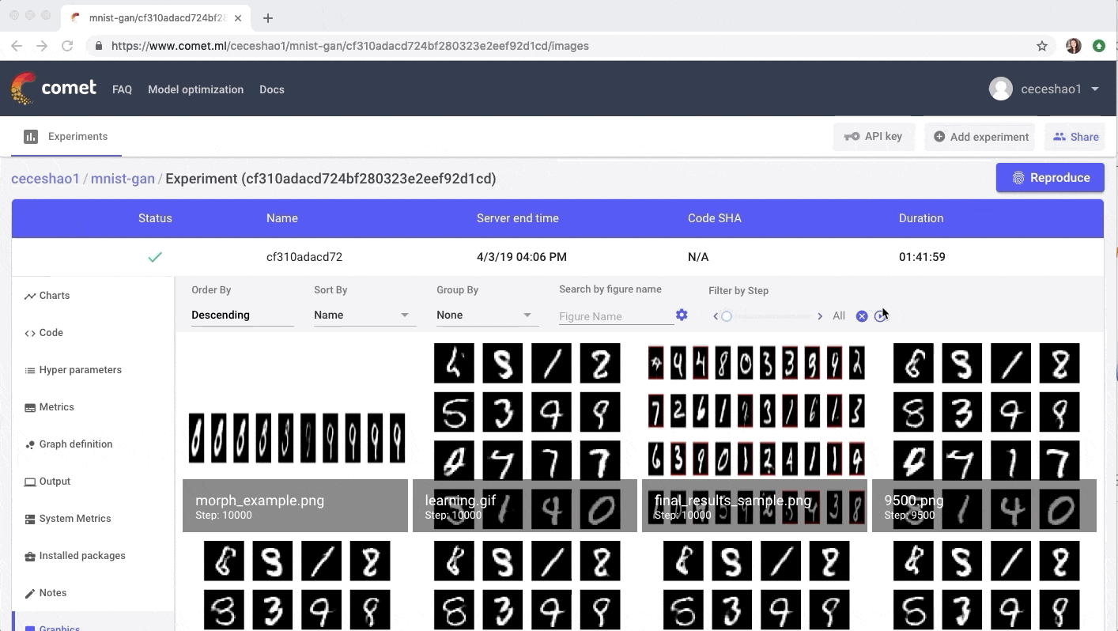Screen dimensions: 1118x631
Task: Clear the step filter with X icon
Action: [x=862, y=316]
